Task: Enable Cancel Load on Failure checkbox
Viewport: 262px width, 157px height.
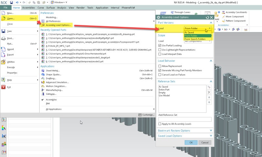Action: coord(160,75)
